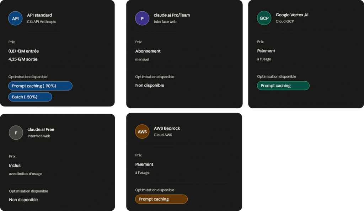364x211 pixels.
Task: Click the "Cloud AWS" subtitle
Action: [x=163, y=135]
